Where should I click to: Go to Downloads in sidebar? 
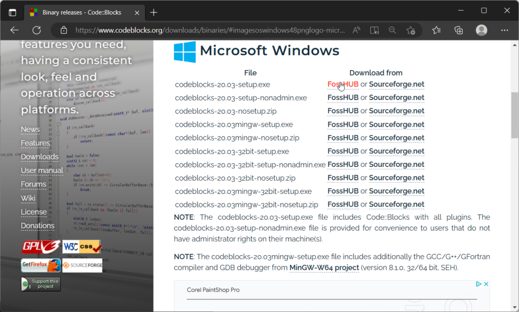point(40,157)
